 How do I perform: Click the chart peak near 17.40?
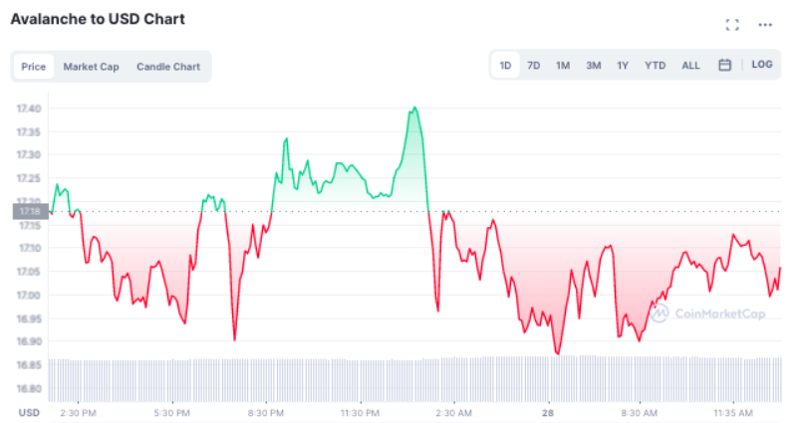pyautogui.click(x=413, y=107)
